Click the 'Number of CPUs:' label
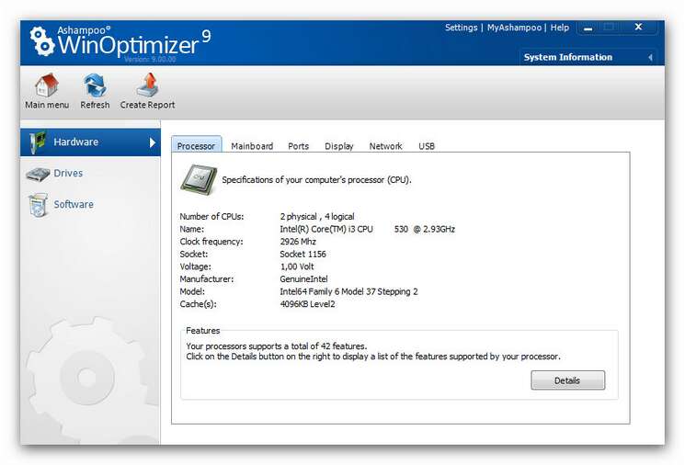The width and height of the screenshot is (685, 465). point(211,217)
